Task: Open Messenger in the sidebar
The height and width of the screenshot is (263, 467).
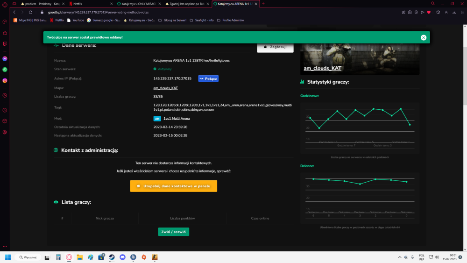Action: coord(5,59)
